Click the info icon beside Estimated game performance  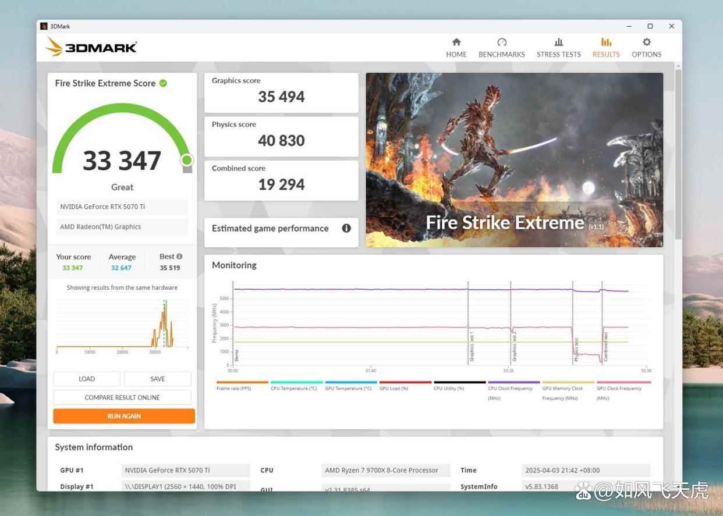(346, 228)
